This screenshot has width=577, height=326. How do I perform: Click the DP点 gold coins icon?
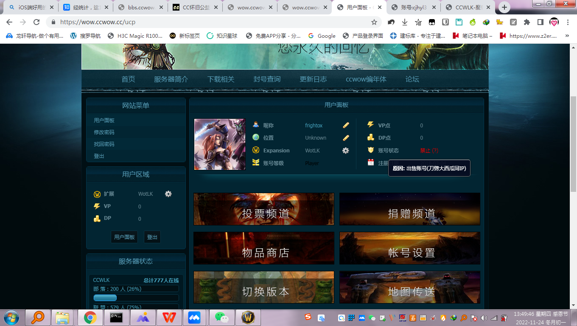pyautogui.click(x=371, y=138)
